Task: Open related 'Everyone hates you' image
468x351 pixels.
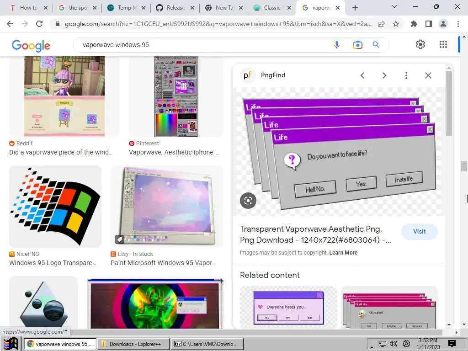Action: pos(289,308)
